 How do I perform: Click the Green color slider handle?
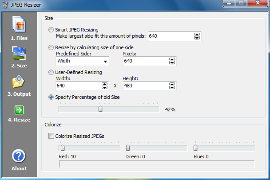point(128,148)
